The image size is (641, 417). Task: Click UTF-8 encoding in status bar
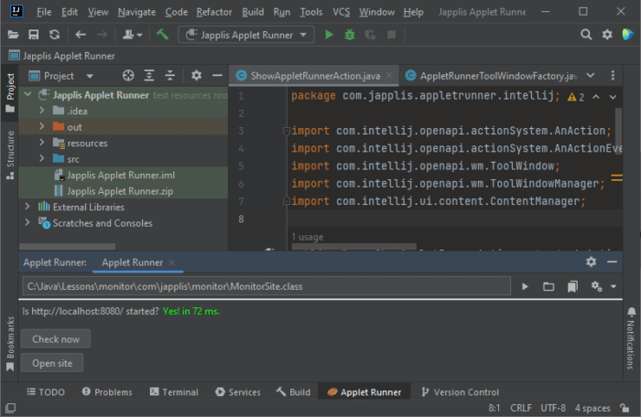point(553,408)
